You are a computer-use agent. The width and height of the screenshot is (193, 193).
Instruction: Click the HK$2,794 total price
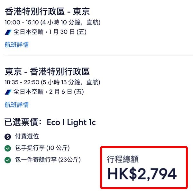pos(142,174)
